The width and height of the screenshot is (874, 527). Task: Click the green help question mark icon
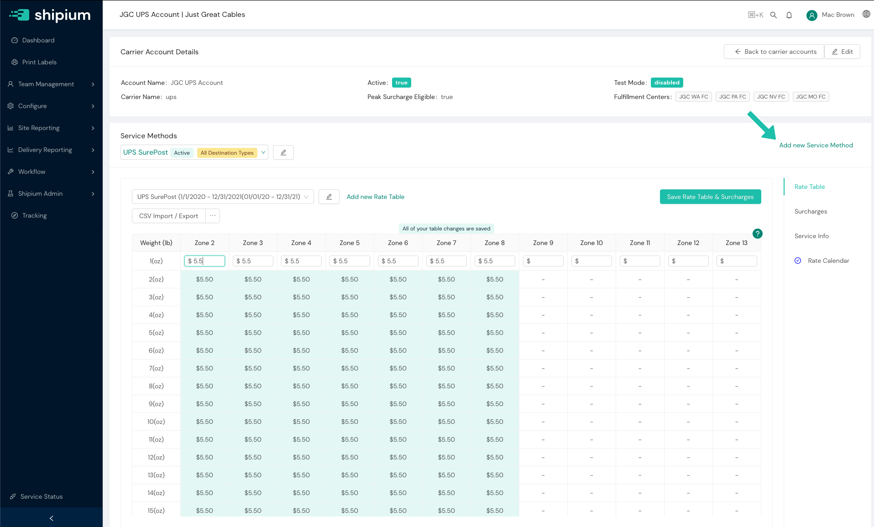tap(758, 234)
